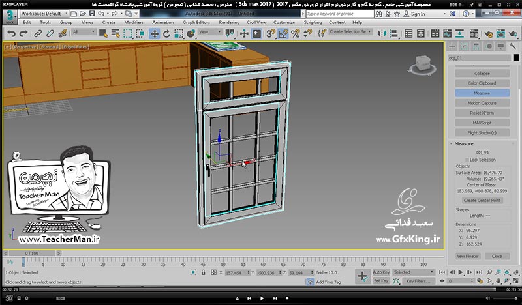Toggle Angle Snap in main toolbar
This screenshot has height=305, width=522.
click(283, 34)
